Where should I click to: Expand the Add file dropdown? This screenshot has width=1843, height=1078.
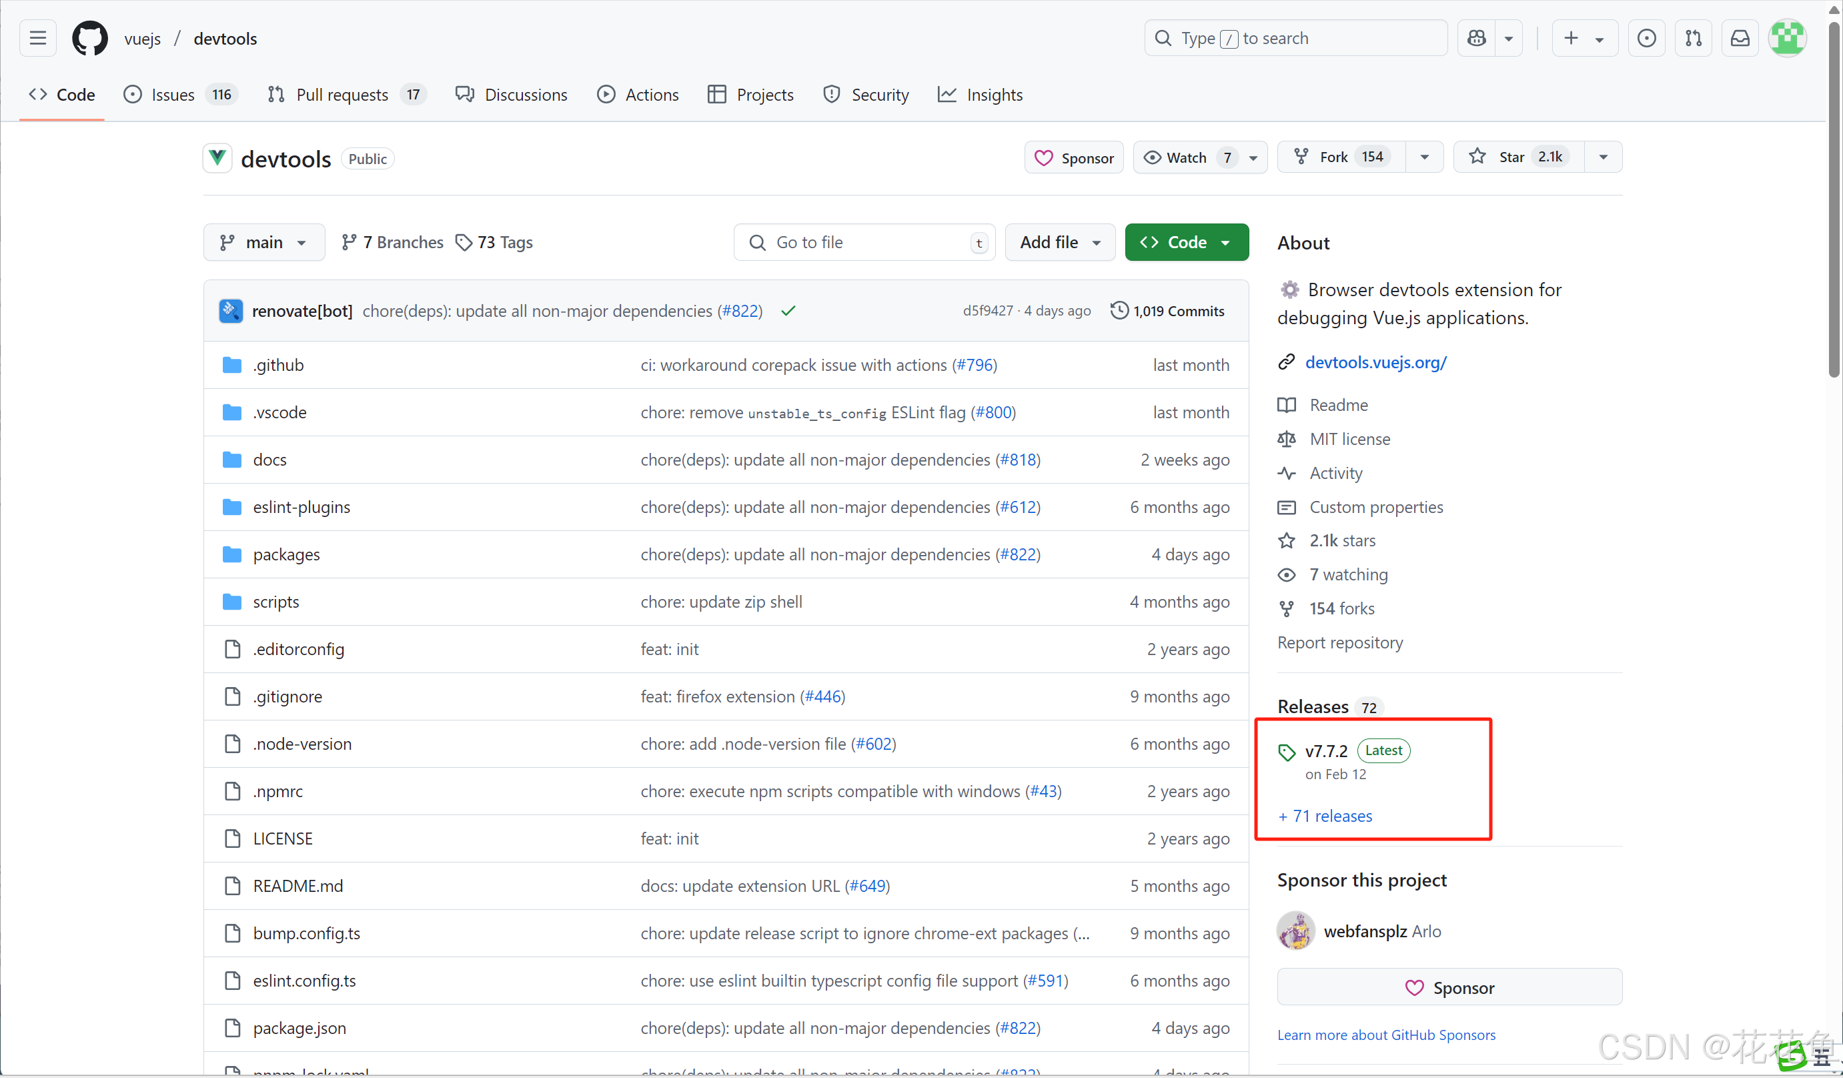(x=1060, y=242)
